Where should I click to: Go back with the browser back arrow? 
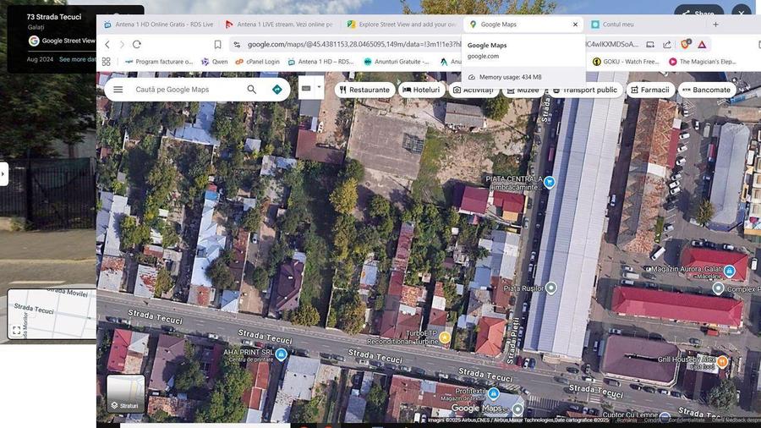click(x=107, y=45)
